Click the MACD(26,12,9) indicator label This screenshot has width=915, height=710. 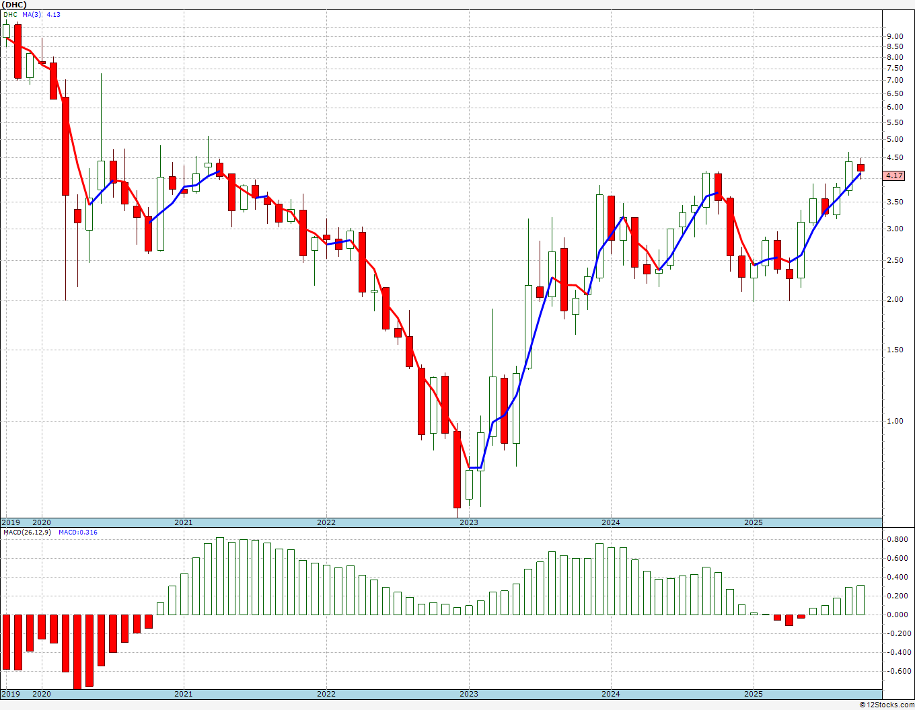pyautogui.click(x=26, y=532)
